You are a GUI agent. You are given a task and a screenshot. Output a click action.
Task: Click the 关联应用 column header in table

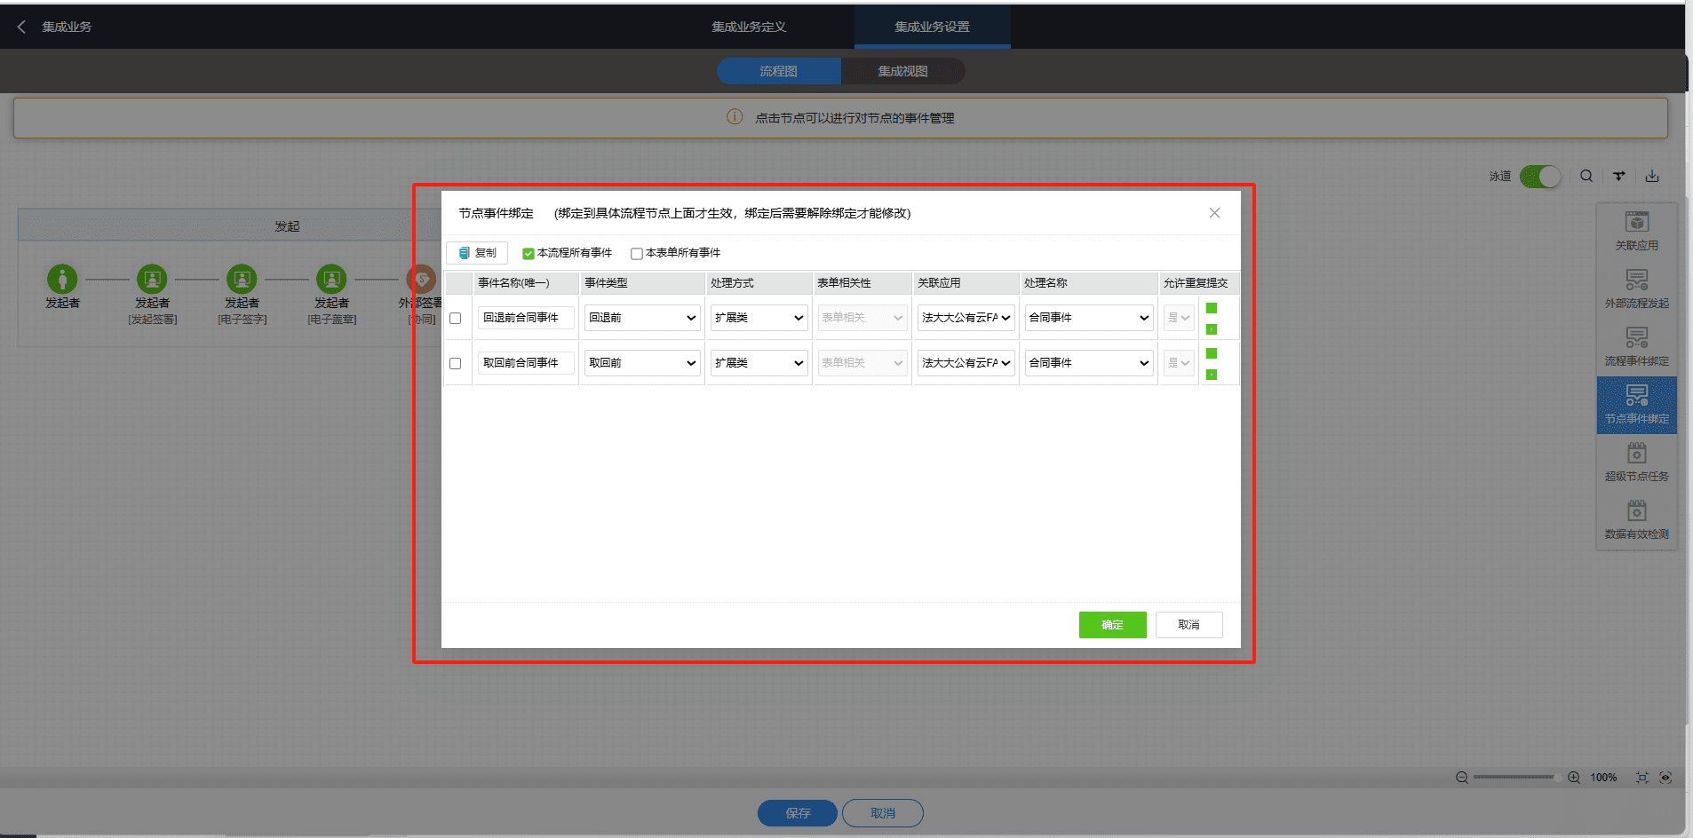[966, 283]
